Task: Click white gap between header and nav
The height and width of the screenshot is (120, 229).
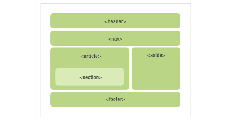Action: [x=115, y=29]
